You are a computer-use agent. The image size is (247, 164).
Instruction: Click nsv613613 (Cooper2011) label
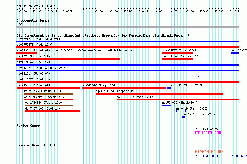[x=135, y=97]
